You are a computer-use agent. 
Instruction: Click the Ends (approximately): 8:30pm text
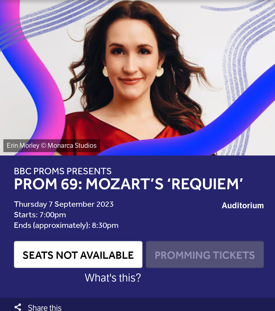tap(66, 225)
